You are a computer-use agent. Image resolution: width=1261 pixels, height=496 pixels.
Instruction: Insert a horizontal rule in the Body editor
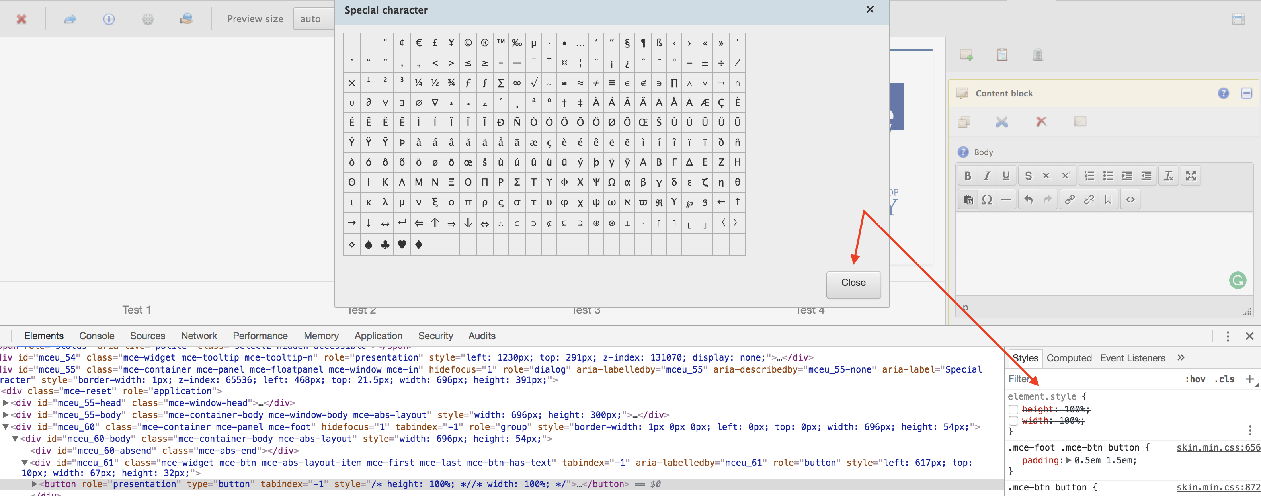(x=1006, y=199)
